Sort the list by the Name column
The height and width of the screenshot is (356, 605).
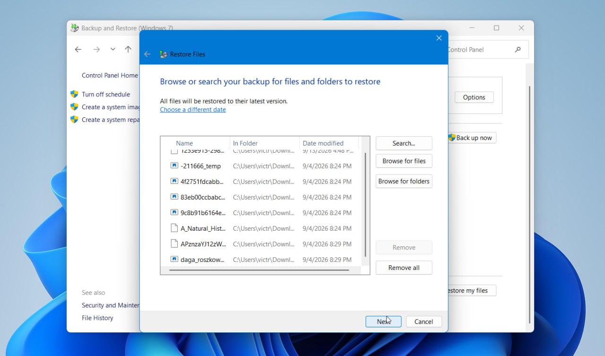(x=184, y=143)
